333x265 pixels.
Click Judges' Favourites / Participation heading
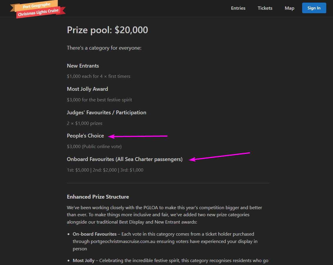point(106,113)
